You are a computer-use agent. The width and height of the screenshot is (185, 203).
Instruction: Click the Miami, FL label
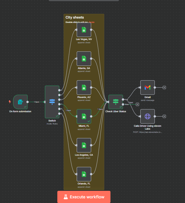coord(84,126)
